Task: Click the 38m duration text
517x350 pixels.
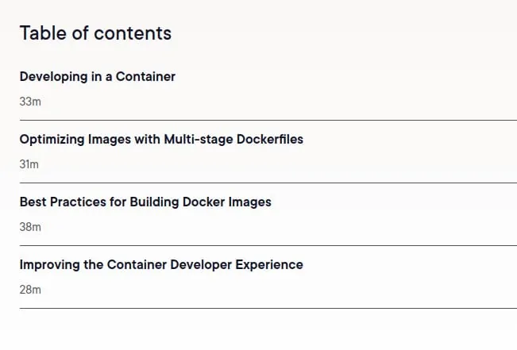Action: [x=30, y=227]
